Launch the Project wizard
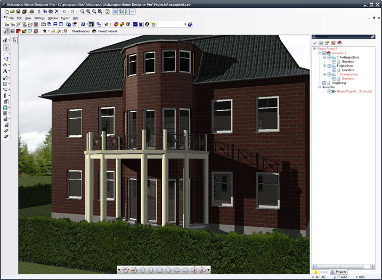Image resolution: width=382 pixels, height=280 pixels. click(107, 31)
